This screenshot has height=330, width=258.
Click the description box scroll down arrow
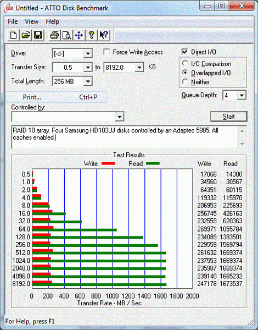click(x=242, y=144)
